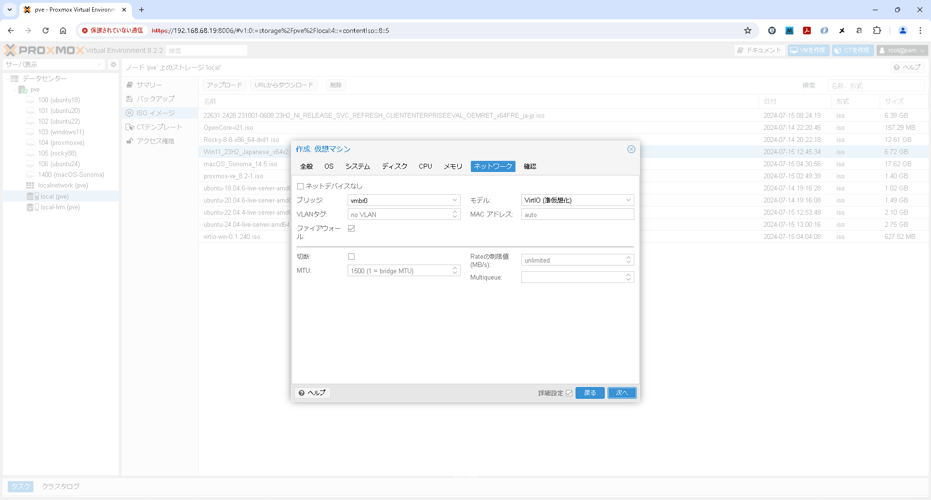The height and width of the screenshot is (500, 931).
Task: Select local-lvm (pve) storage icon
Action: (32, 207)
